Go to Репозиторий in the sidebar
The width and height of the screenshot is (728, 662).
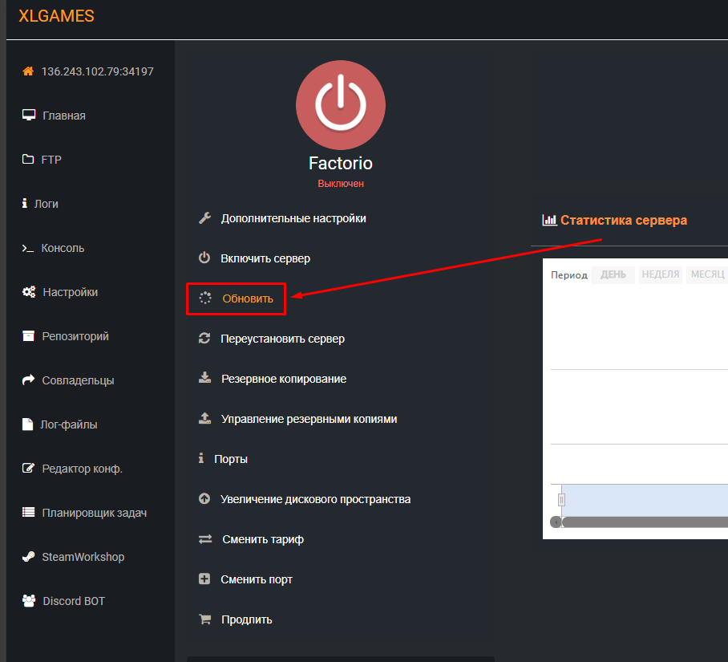pyautogui.click(x=75, y=336)
